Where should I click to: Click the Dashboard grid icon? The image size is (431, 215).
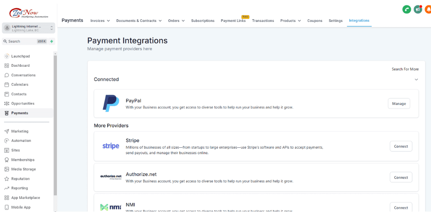click(x=7, y=65)
